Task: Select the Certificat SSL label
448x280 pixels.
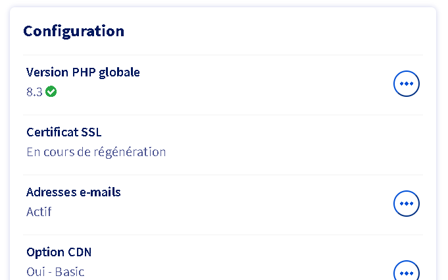Action: coord(64,132)
